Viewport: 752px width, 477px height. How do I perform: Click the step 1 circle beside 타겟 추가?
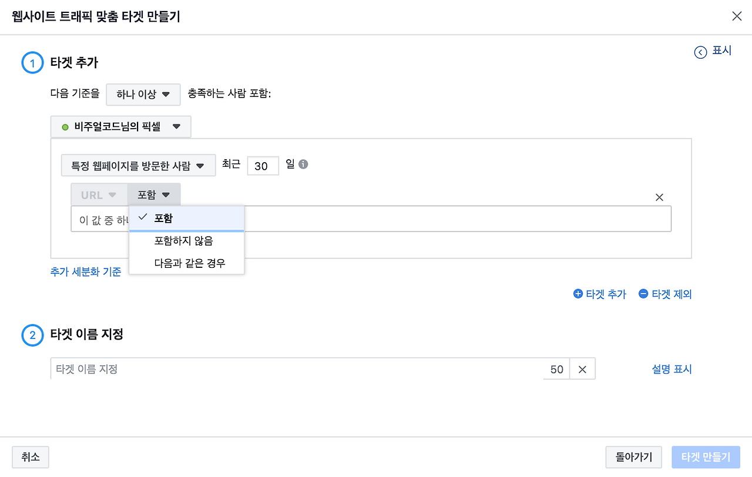coord(32,63)
